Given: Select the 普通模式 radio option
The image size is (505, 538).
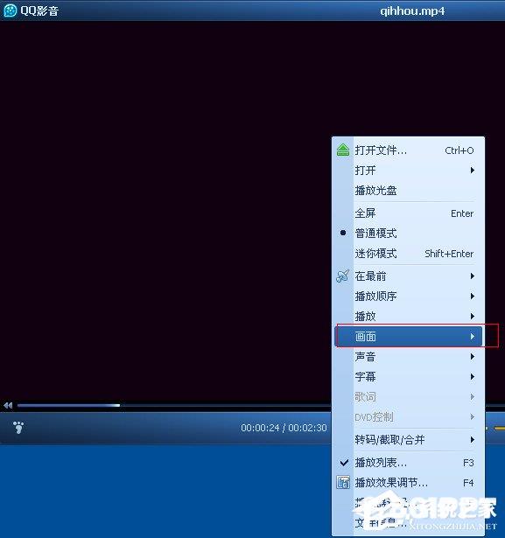Looking at the screenshot, I should [x=408, y=234].
